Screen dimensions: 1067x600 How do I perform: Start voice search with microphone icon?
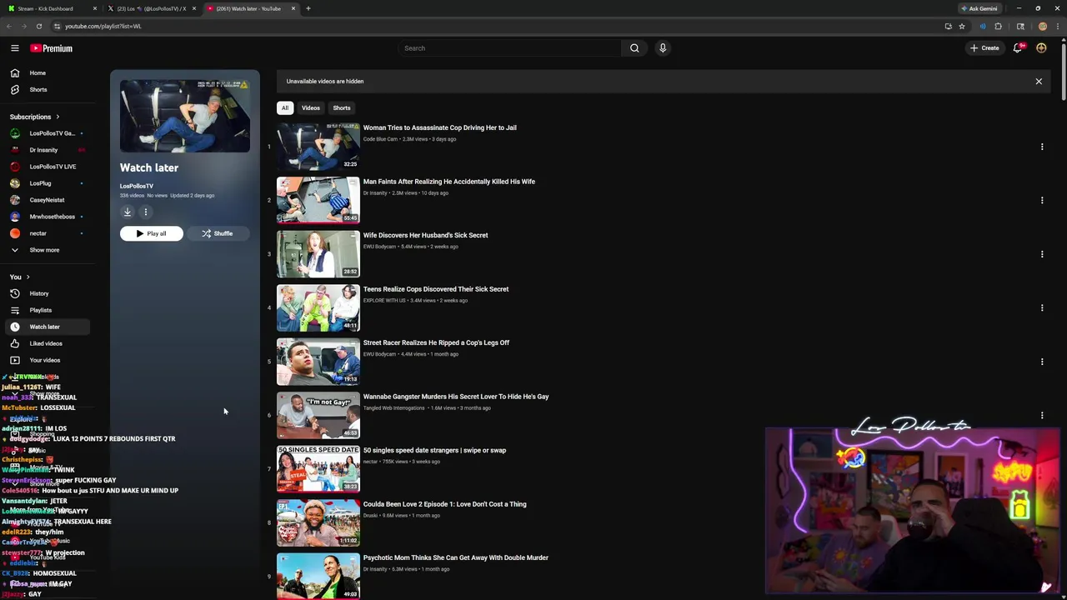click(x=663, y=48)
